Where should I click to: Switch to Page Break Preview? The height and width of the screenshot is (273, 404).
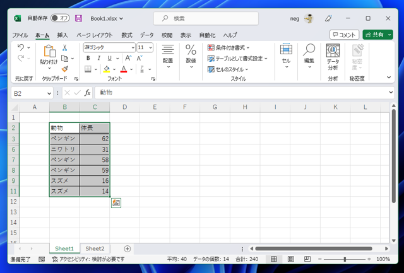(x=307, y=259)
